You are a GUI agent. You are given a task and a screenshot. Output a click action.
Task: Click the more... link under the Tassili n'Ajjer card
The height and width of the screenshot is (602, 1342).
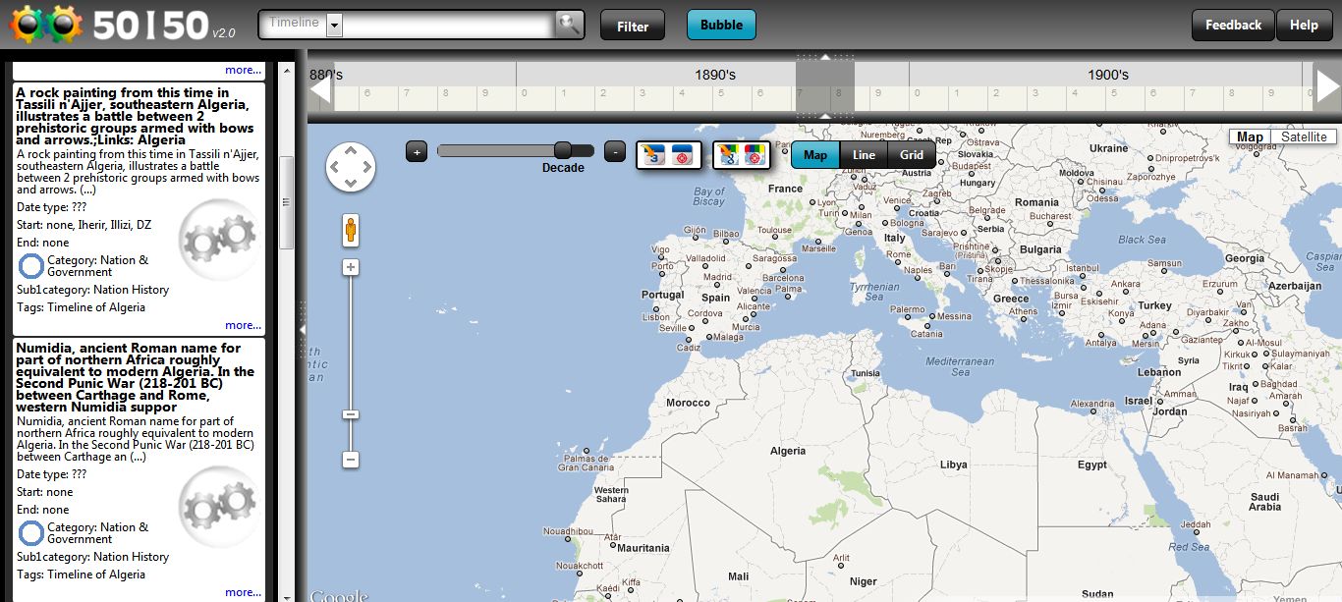click(243, 325)
